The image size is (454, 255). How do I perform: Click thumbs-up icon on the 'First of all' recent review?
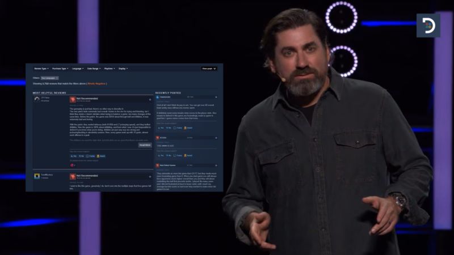pos(158,97)
